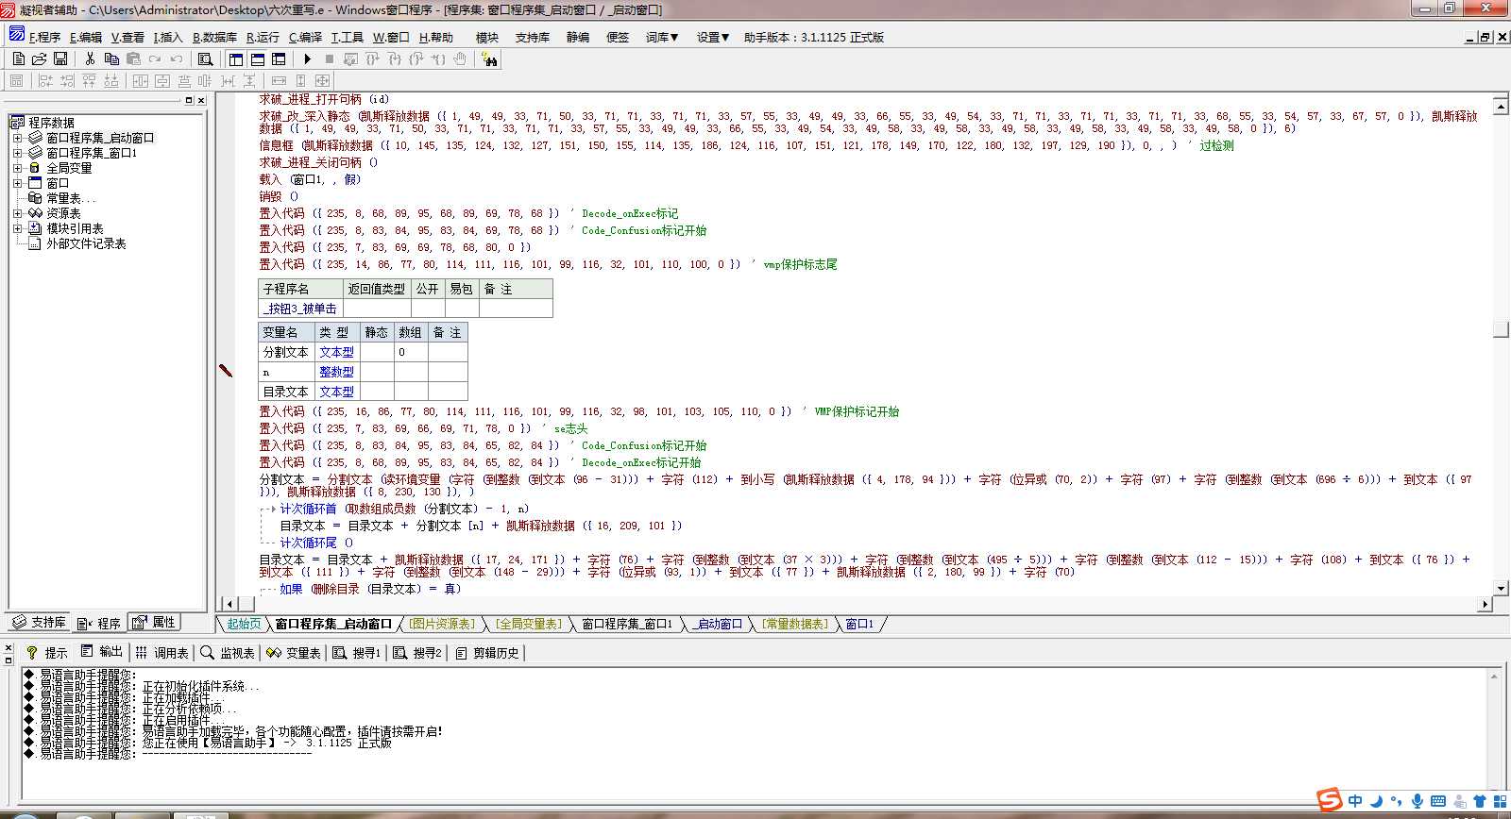The width and height of the screenshot is (1511, 819).
Task: Expand the 全局变量 tree node
Action: (17, 168)
